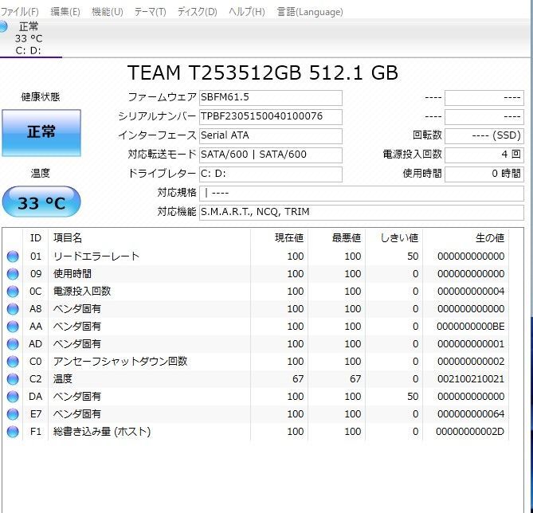Viewport: 533px width, 513px height.
Task: Click the ベンダ固有 label in DA row
Action: pos(76,397)
